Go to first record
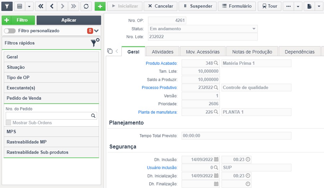Screen dimensions: 324x188 point(41,6)
